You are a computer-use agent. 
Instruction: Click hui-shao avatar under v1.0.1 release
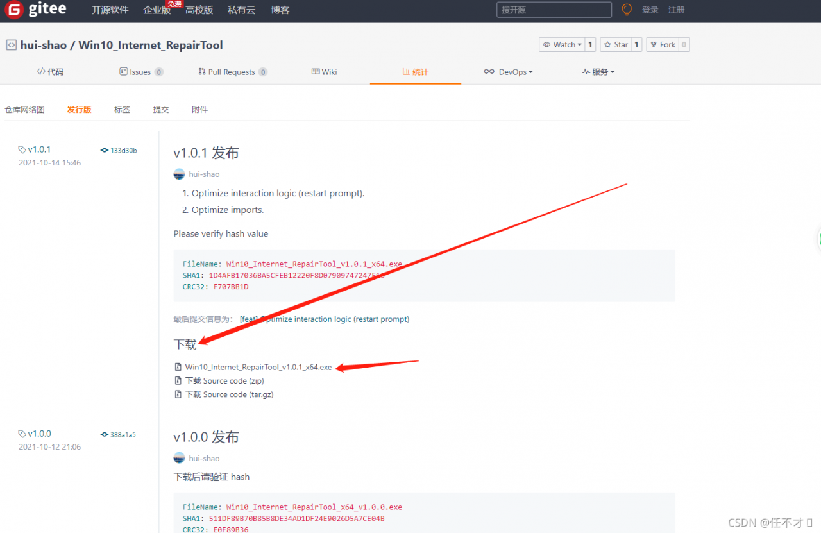[179, 174]
